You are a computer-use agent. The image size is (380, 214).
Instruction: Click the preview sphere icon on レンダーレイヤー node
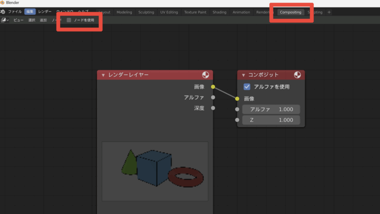[206, 75]
